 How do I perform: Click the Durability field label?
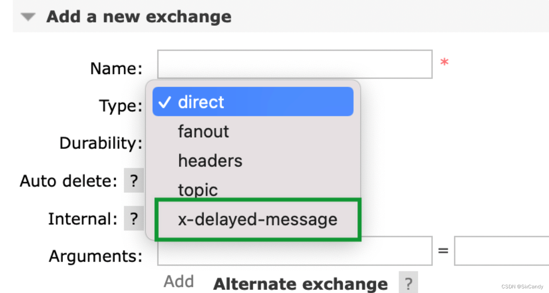[x=101, y=143]
